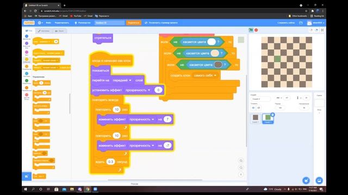This screenshot has width=348, height=195.
Task: Select the Операторы blocks category
Action: 27,82
